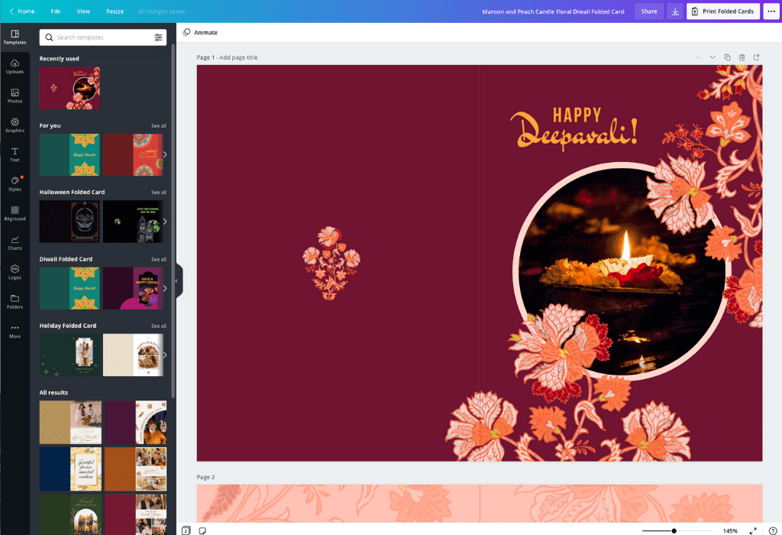Click Add page title for Page 1
The width and height of the screenshot is (782, 535).
pos(238,57)
